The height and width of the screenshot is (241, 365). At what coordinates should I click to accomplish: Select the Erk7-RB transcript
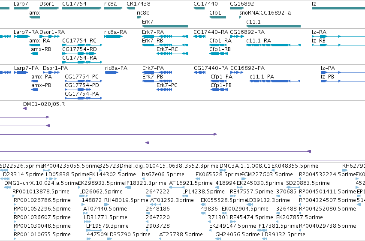(x=165, y=45)
